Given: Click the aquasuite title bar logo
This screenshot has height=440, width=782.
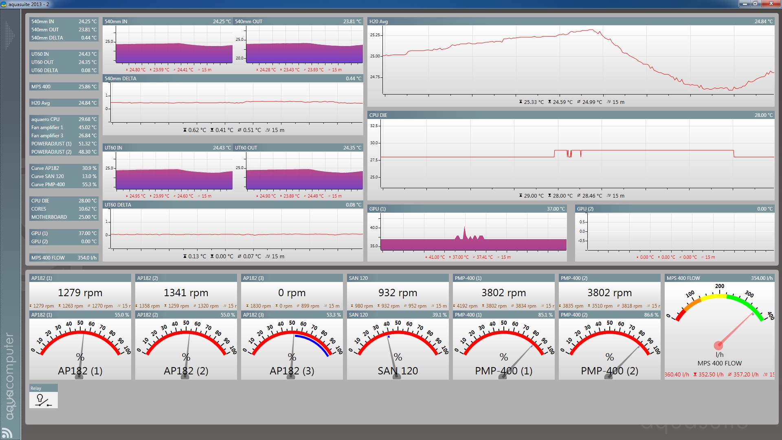Looking at the screenshot, I should 4,4.
